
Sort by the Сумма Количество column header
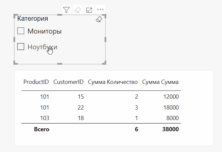113,82
